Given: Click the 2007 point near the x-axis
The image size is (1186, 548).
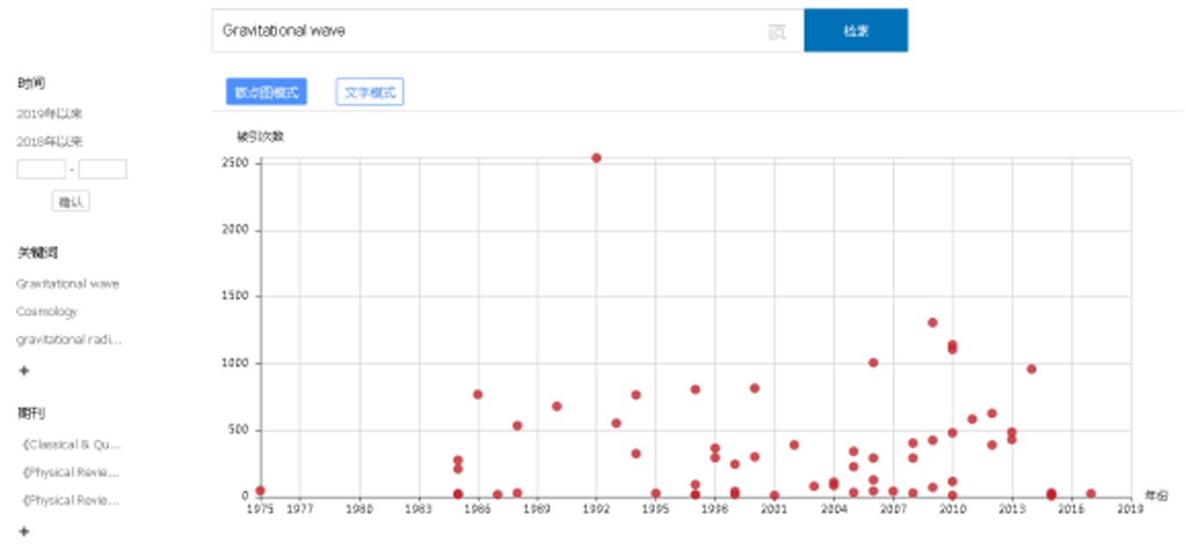Looking at the screenshot, I should click(x=893, y=492).
